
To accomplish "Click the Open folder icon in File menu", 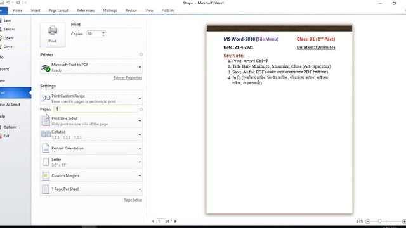I will (1, 38).
